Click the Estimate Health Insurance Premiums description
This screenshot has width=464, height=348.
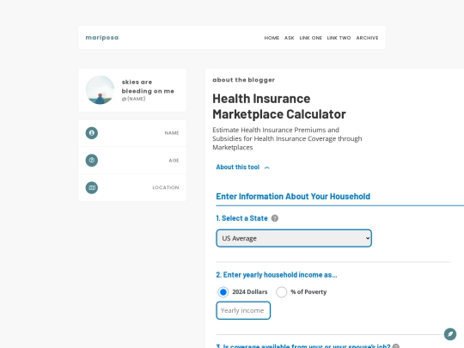[287, 138]
